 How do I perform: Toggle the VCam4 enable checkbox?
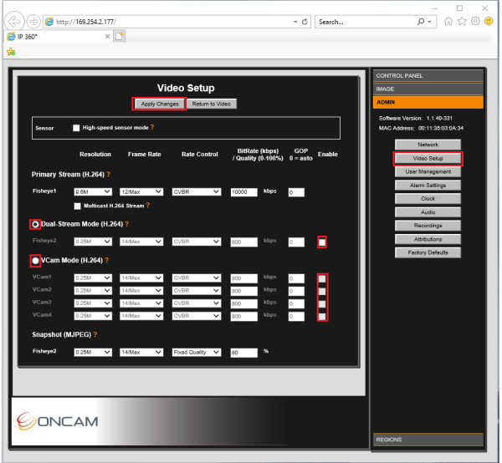pos(322,317)
